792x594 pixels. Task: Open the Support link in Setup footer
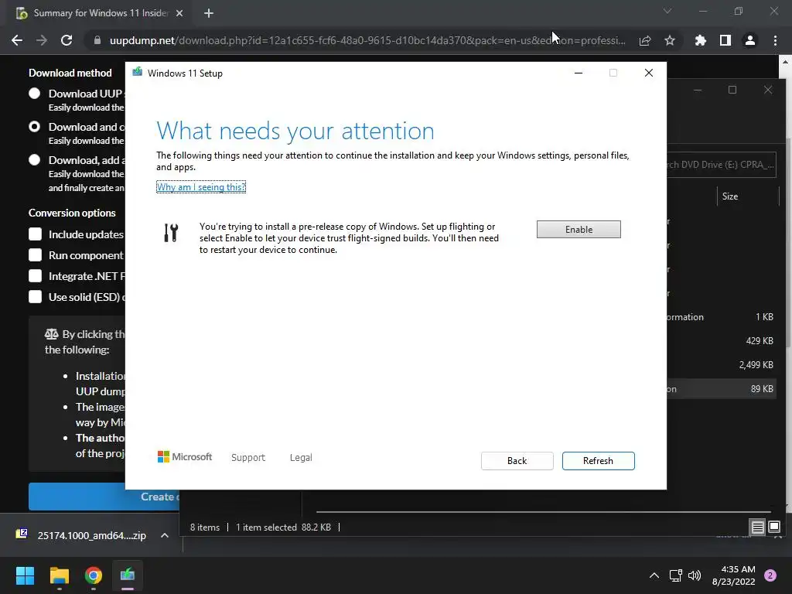[x=248, y=457]
